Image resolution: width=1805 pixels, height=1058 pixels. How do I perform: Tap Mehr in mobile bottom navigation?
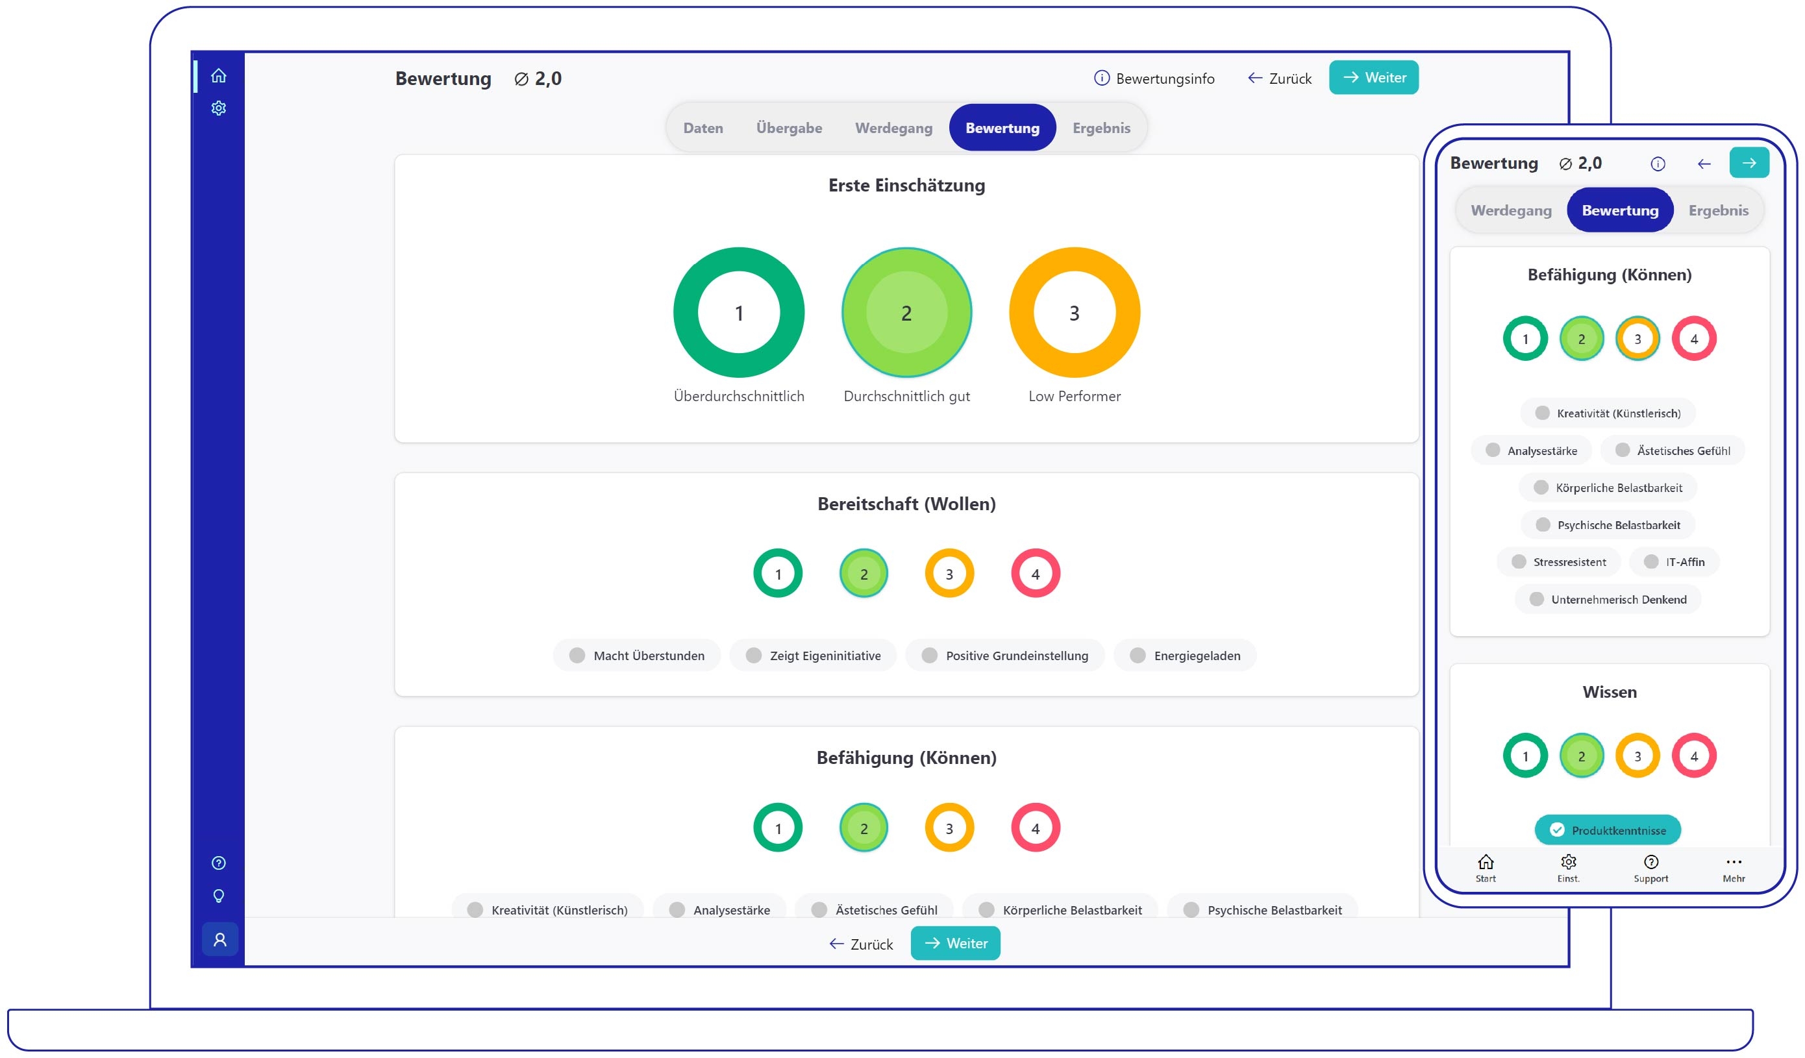1734,868
